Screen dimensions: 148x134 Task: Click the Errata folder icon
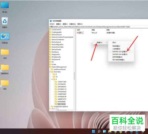click(x=50, y=64)
